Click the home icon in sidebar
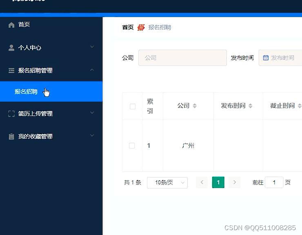The image size is (302, 235). click(x=11, y=25)
